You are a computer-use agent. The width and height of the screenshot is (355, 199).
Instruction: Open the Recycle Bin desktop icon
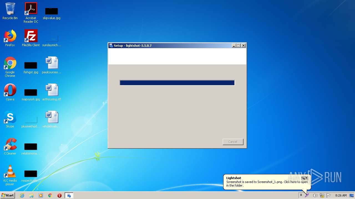pos(10,11)
